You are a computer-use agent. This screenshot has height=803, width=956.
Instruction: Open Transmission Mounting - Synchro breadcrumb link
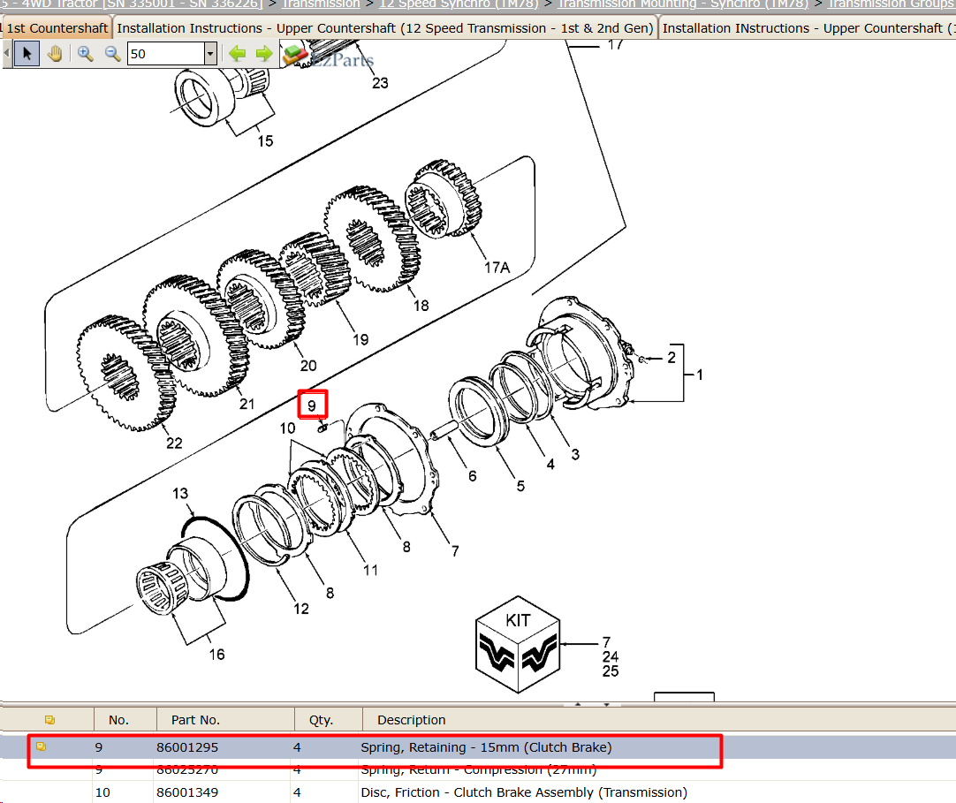[683, 4]
